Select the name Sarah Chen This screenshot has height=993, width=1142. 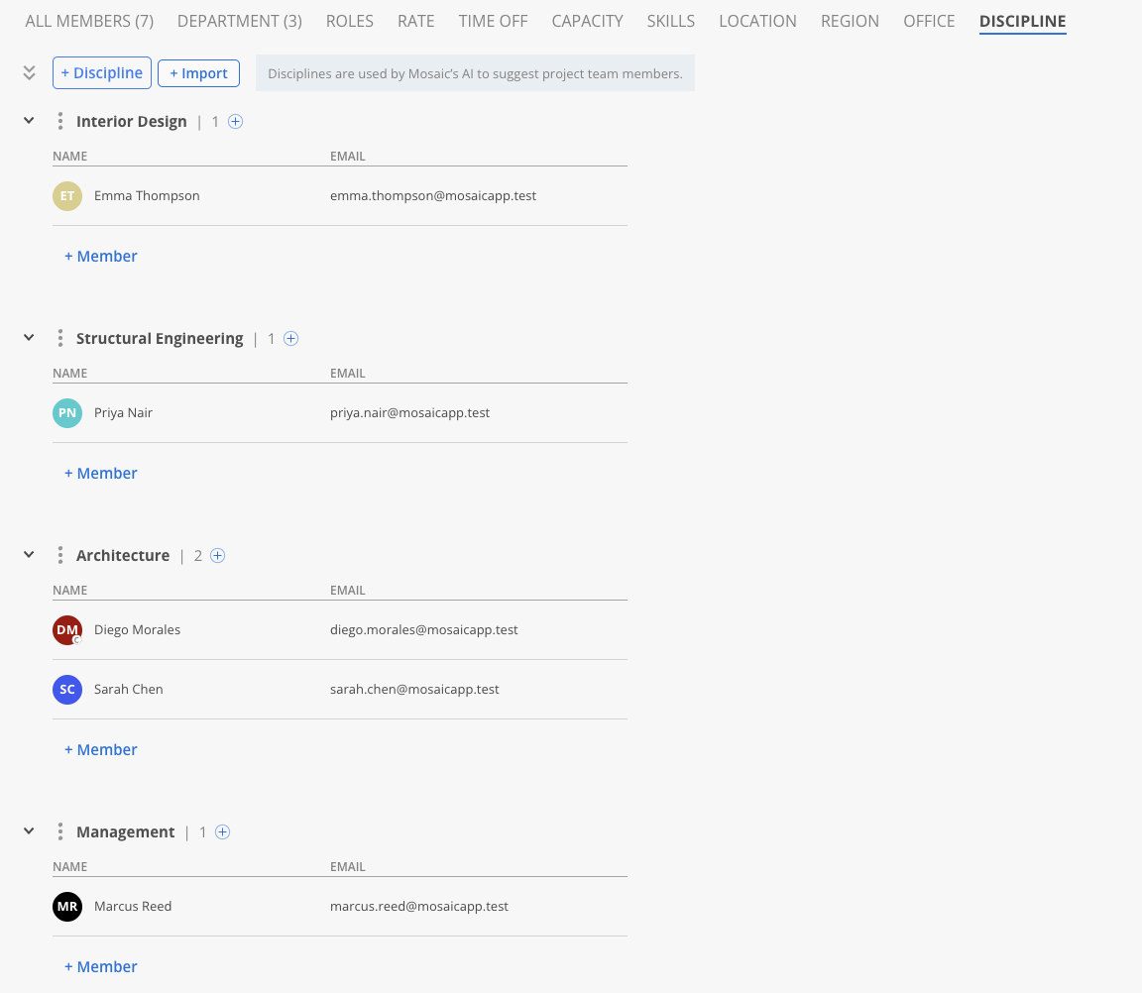point(128,690)
